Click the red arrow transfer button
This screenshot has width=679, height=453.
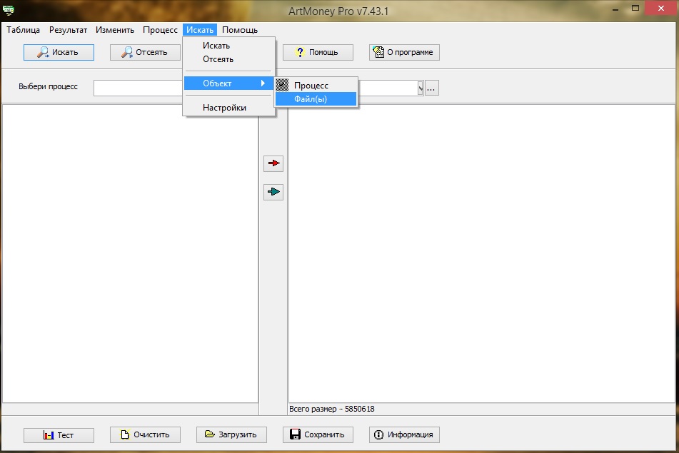273,163
